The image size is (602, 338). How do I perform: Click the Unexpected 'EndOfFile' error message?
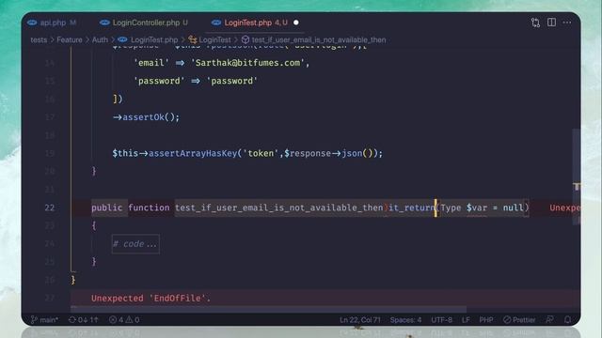150,299
